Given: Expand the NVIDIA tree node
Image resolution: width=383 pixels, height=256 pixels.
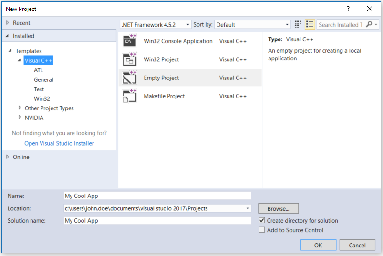Looking at the screenshot, I should [20, 117].
